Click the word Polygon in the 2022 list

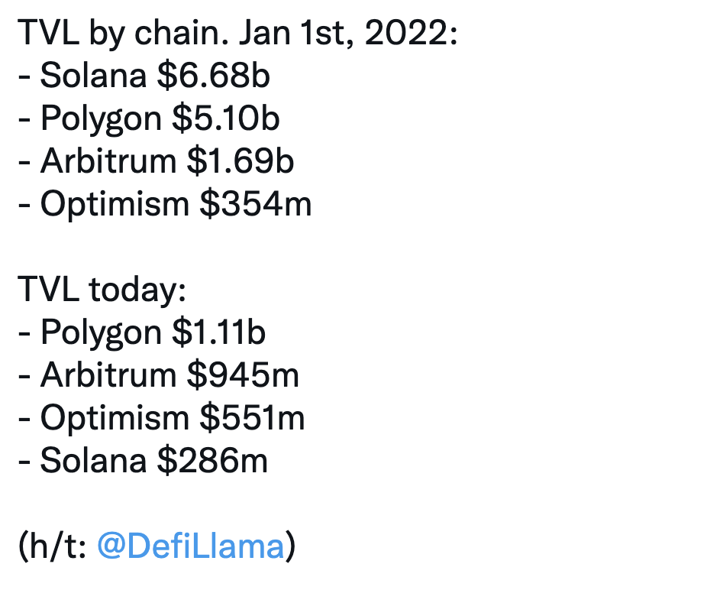pos(101,119)
